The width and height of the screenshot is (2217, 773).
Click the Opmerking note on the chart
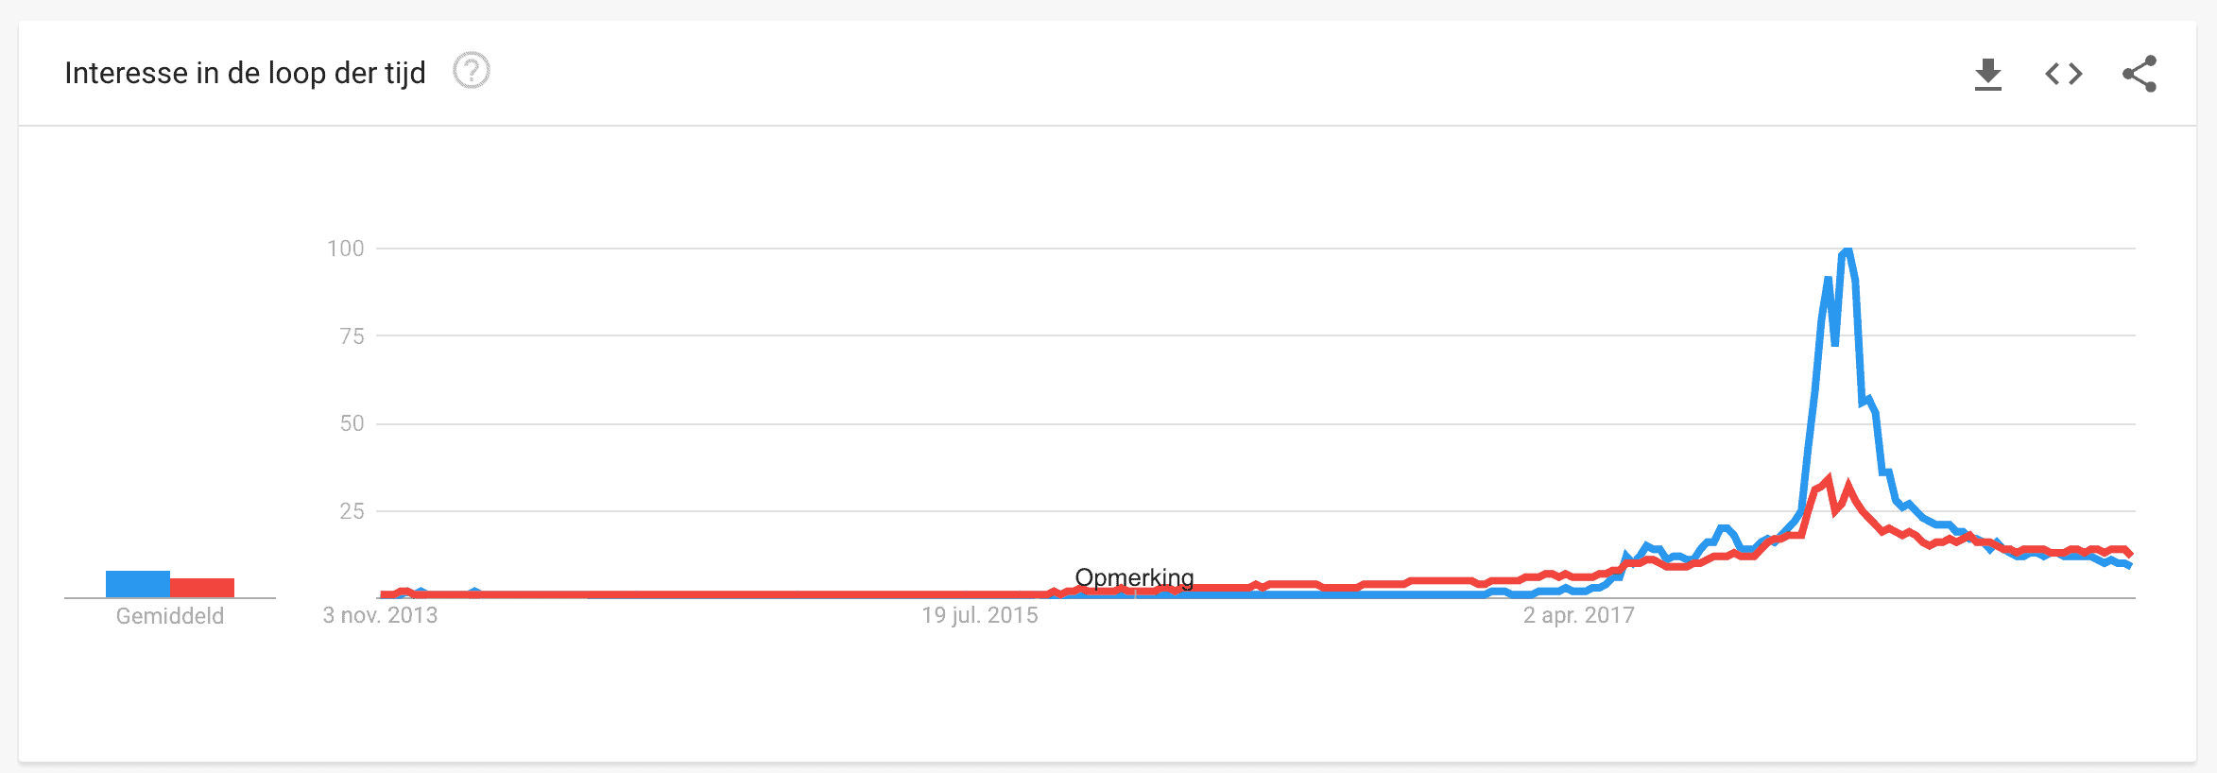(x=1134, y=577)
